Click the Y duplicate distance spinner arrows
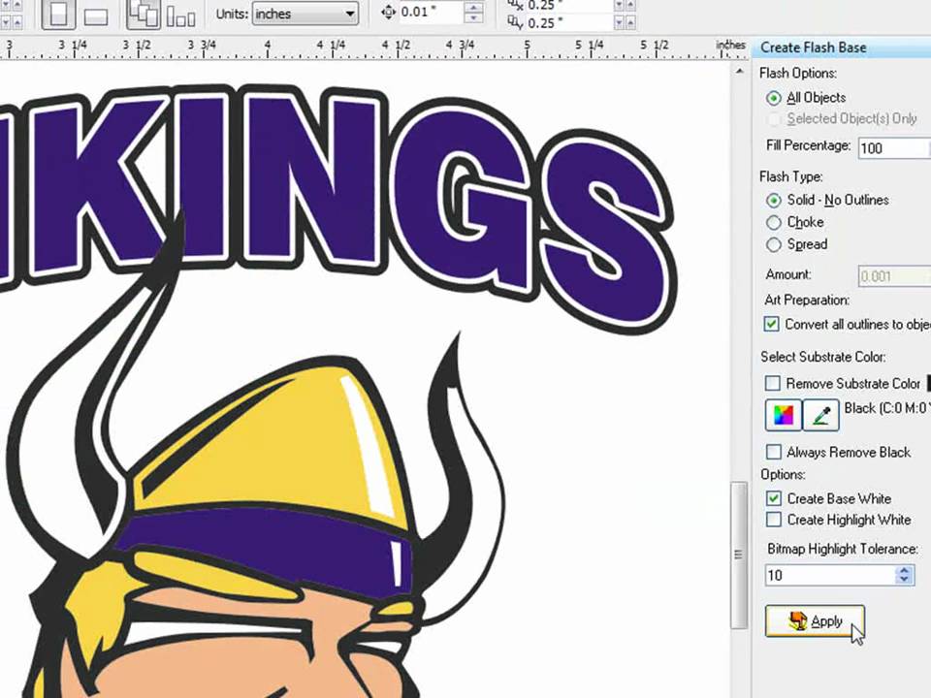 (625, 23)
